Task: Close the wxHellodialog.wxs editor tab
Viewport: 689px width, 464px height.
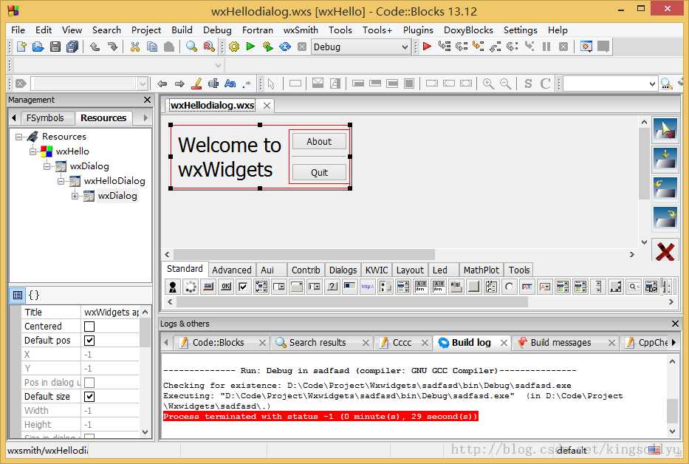Action: pyautogui.click(x=267, y=106)
